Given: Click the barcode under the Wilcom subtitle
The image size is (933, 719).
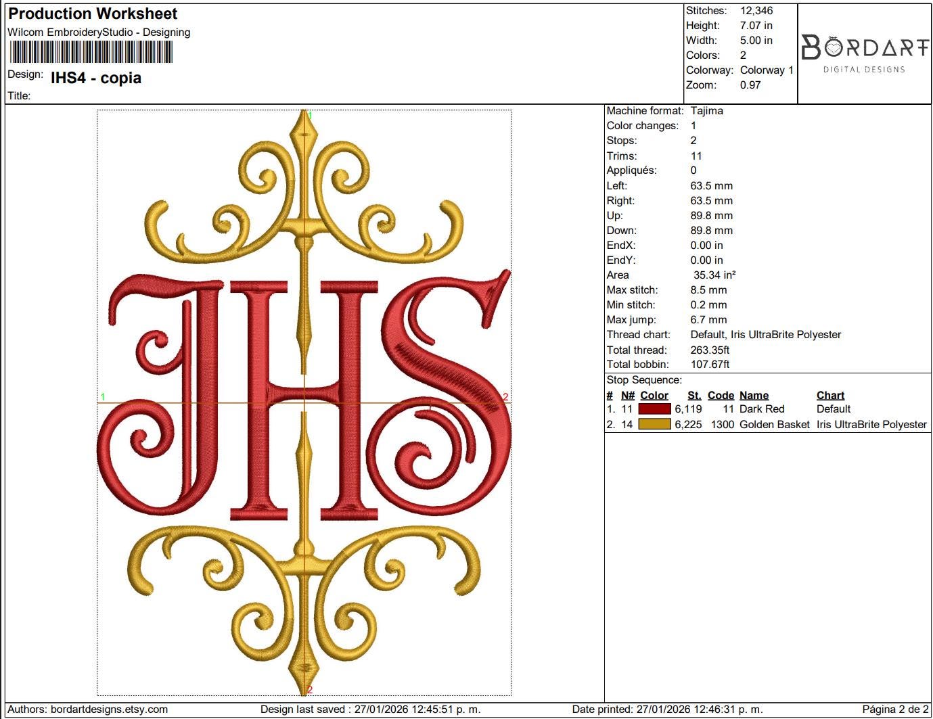Looking at the screenshot, I should click(x=91, y=52).
